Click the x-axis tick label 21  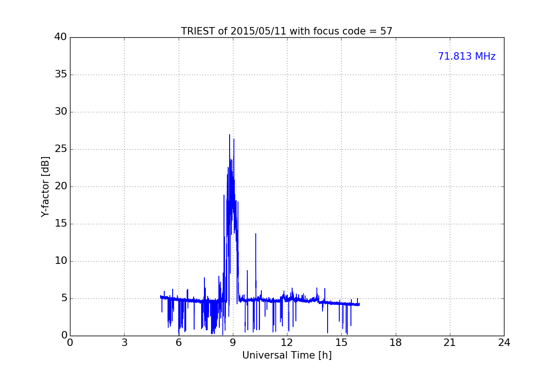click(x=450, y=343)
